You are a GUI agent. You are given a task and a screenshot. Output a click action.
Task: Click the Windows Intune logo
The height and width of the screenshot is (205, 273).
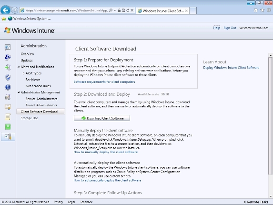pyautogui.click(x=29, y=31)
